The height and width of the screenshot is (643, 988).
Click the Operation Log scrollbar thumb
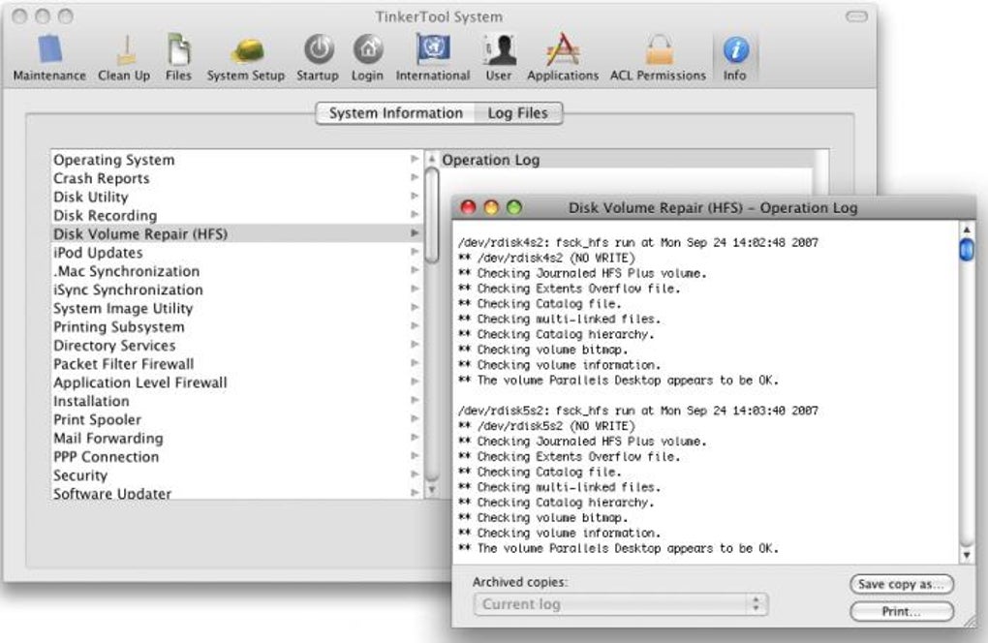[x=966, y=250]
